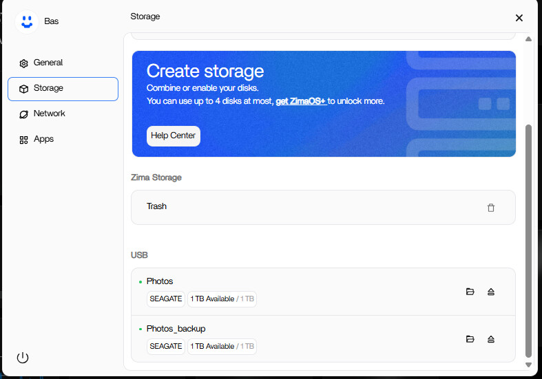Open General settings section
The image size is (542, 379).
point(48,63)
